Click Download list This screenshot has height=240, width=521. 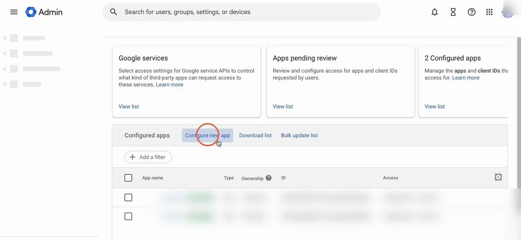click(256, 135)
